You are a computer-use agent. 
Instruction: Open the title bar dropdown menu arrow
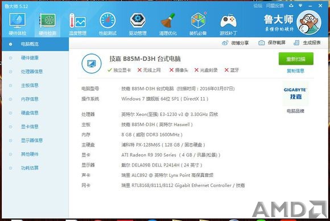[300, 6]
